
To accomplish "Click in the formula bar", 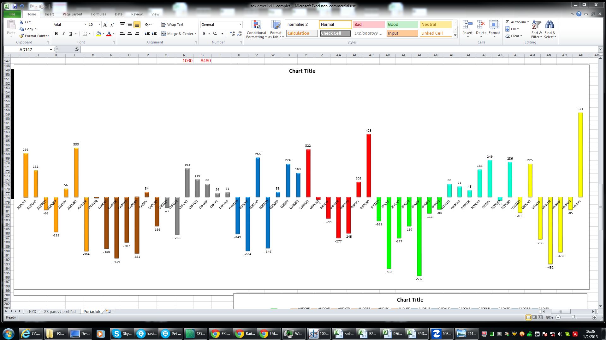I will click(339, 49).
